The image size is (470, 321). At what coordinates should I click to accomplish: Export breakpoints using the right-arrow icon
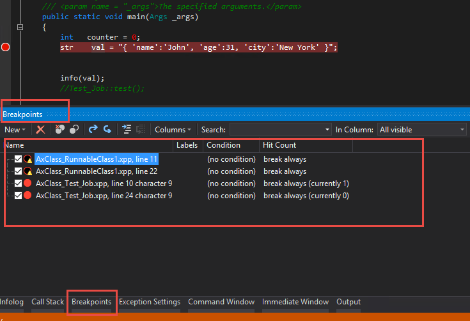[93, 129]
